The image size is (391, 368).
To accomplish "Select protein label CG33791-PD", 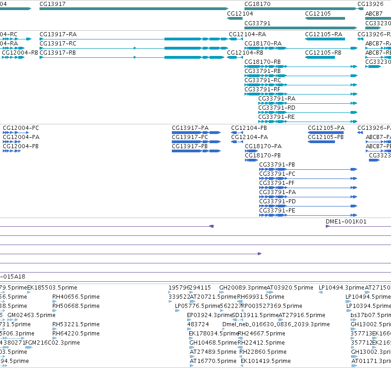I will (278, 202).
